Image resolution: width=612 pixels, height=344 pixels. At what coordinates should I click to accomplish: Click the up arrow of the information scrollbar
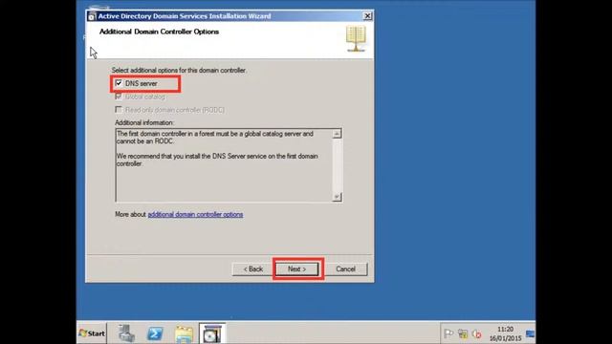(x=337, y=134)
